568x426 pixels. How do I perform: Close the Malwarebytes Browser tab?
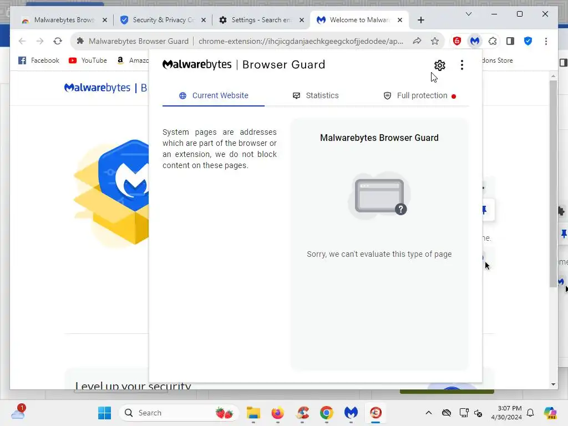click(x=105, y=20)
